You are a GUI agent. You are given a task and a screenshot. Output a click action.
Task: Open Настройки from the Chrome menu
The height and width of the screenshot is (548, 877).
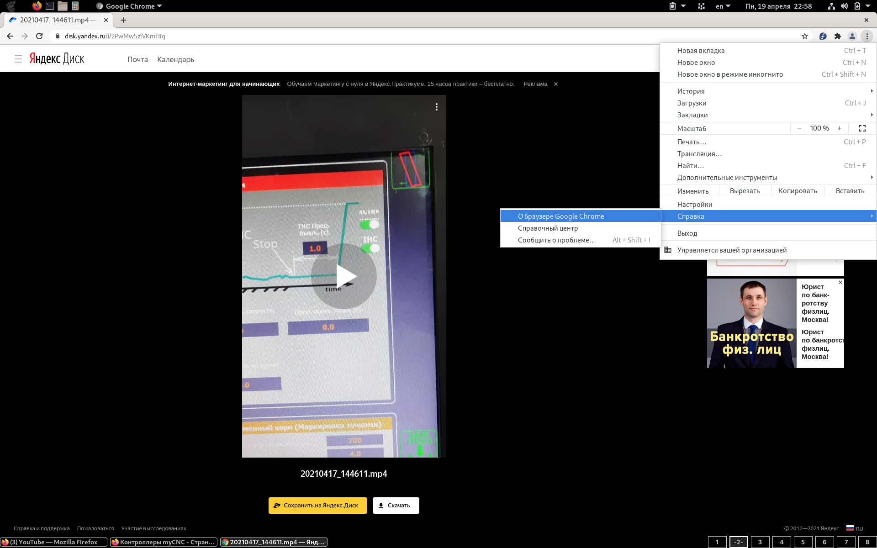[x=694, y=205]
